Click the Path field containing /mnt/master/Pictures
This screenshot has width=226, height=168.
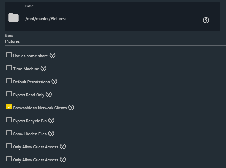point(112,19)
